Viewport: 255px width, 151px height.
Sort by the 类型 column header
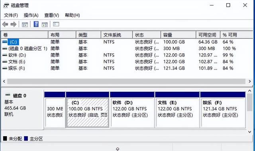click(x=88, y=35)
